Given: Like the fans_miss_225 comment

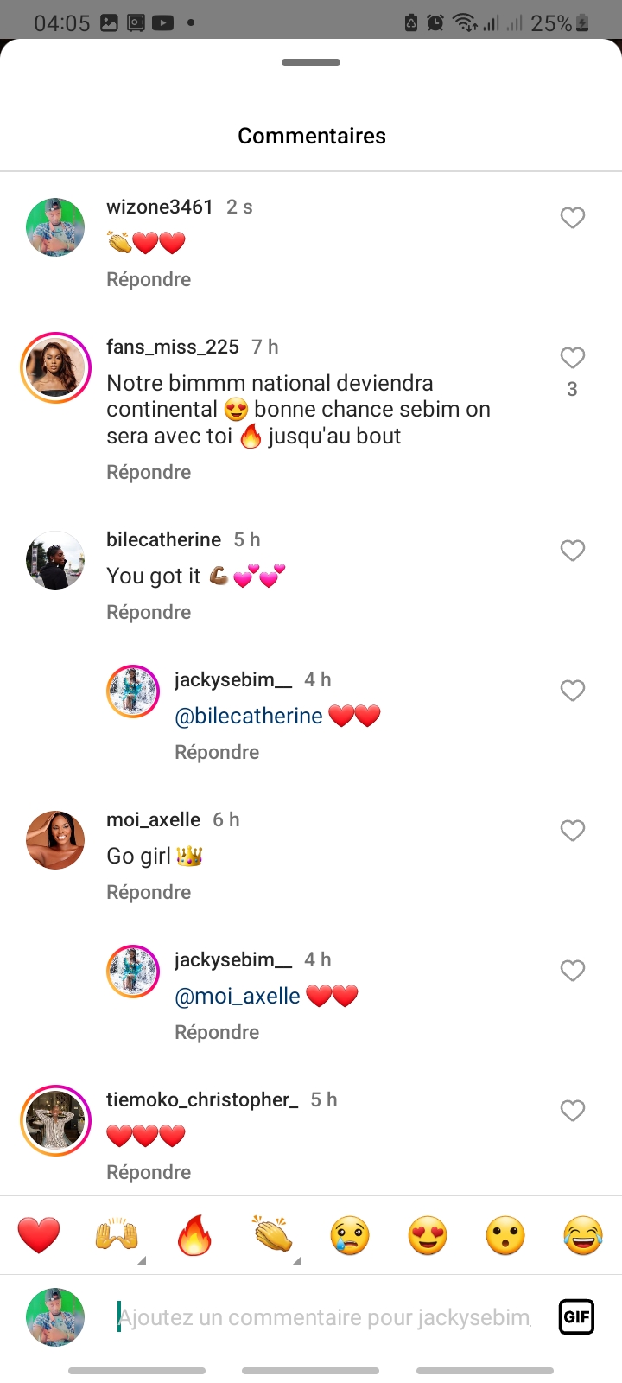Looking at the screenshot, I should coord(573,358).
